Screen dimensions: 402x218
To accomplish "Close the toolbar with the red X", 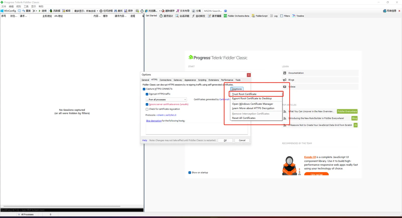I will (x=399, y=11).
